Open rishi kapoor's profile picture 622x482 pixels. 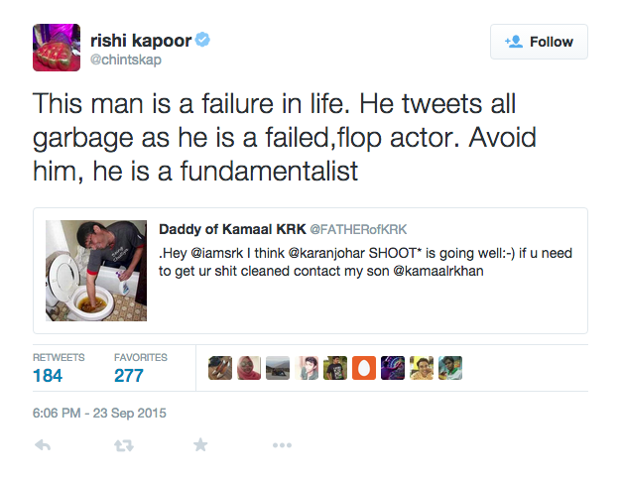57,47
